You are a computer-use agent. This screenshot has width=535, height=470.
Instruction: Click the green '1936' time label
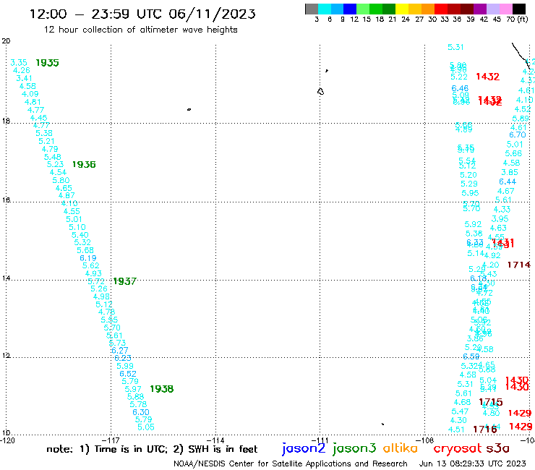(84, 165)
